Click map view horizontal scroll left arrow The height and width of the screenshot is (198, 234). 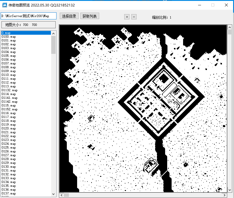[62, 195]
